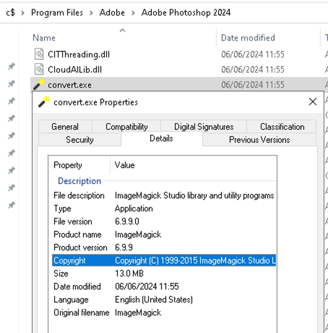Click the convert.exe wand icon in file list
Viewport: 328px width, 333px height.
coord(39,85)
